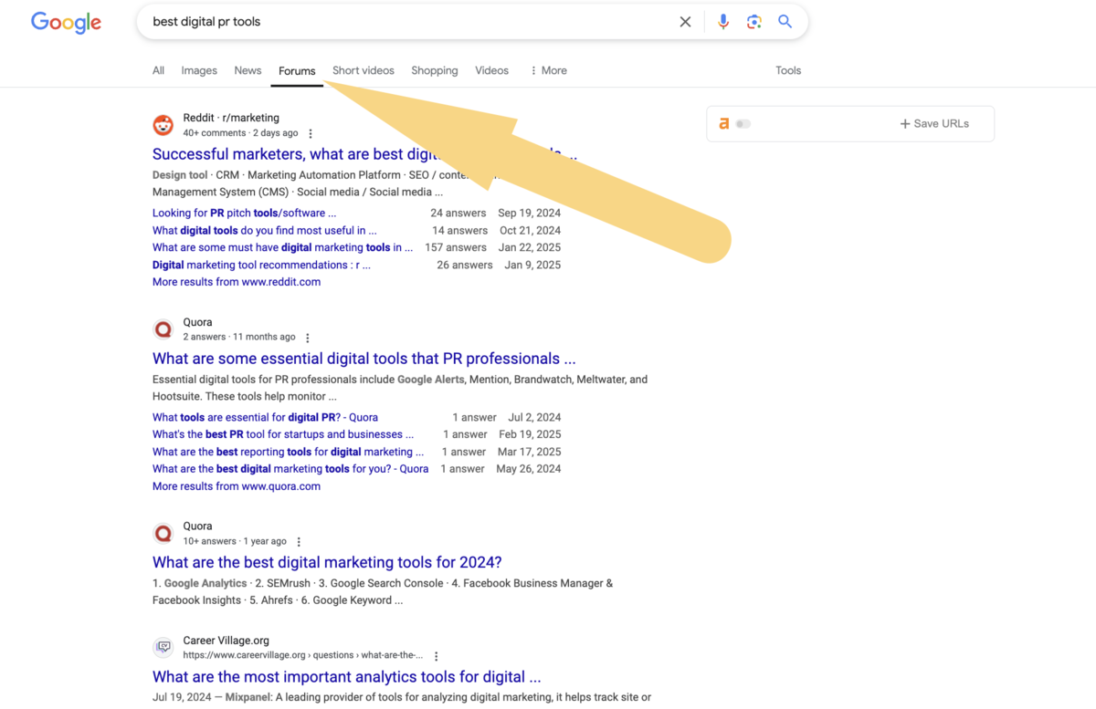Switch to the Images tab
The image size is (1096, 709).
(x=199, y=70)
